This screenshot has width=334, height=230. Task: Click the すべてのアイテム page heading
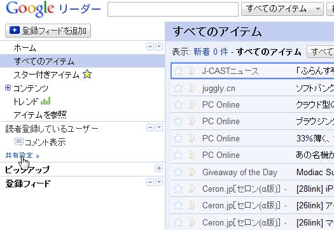(217, 32)
